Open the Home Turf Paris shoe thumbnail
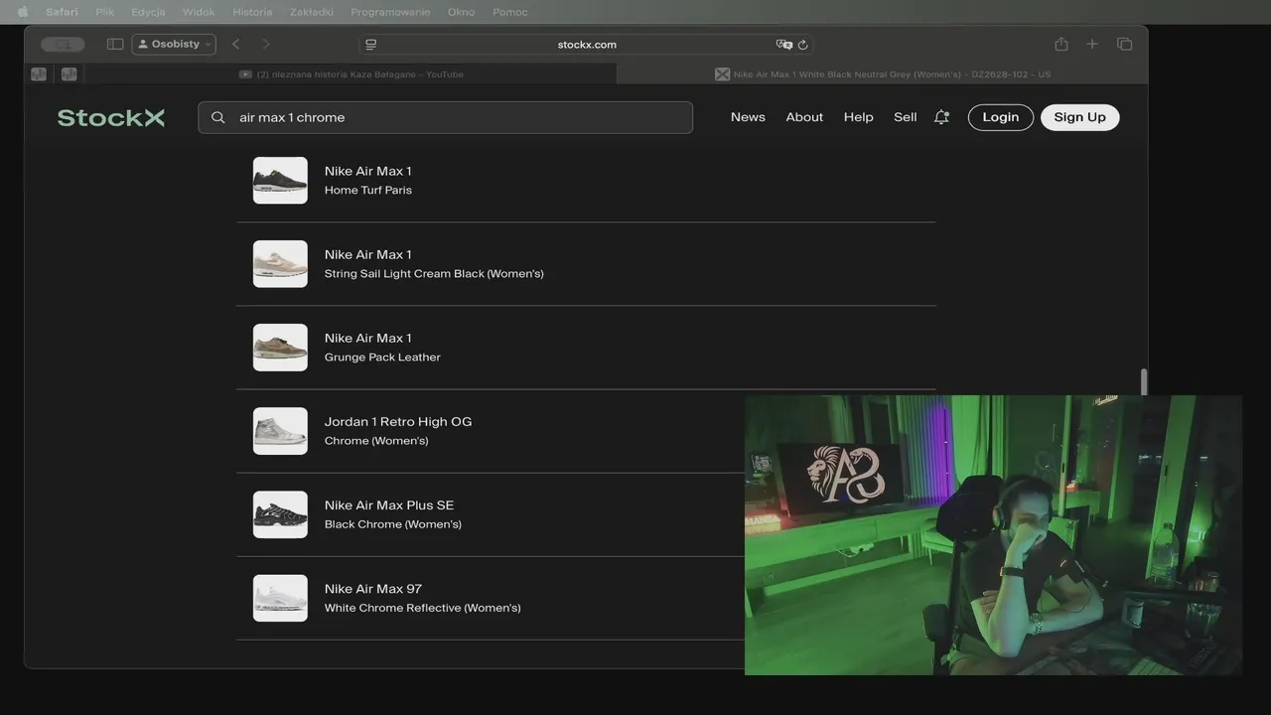 [x=280, y=181]
